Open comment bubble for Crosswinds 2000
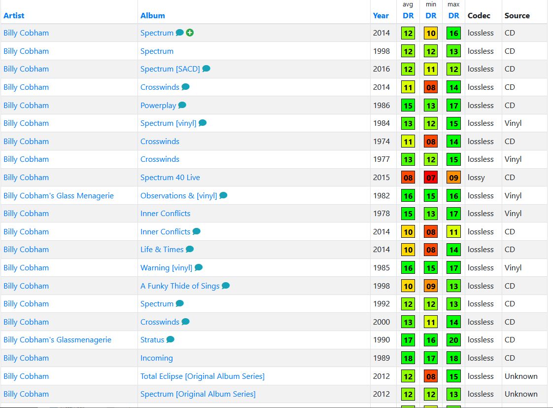Image resolution: width=553 pixels, height=408 pixels. (x=185, y=322)
